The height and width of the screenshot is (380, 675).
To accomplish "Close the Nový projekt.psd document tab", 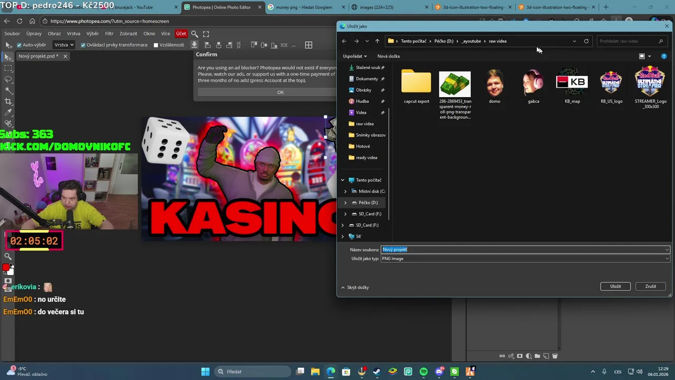I will 65,56.
